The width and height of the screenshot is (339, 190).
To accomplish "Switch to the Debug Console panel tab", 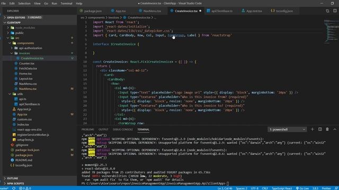I will [x=123, y=129].
